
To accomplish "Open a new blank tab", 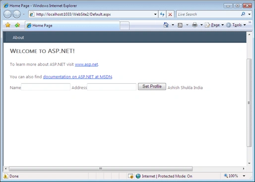I will pos(125,26).
